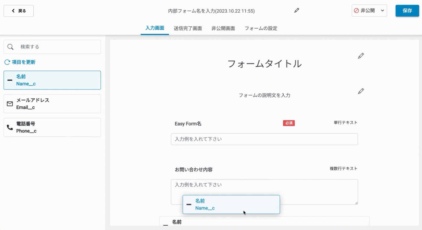
Task: Click the 単行テキスト type label
Action: (x=346, y=123)
